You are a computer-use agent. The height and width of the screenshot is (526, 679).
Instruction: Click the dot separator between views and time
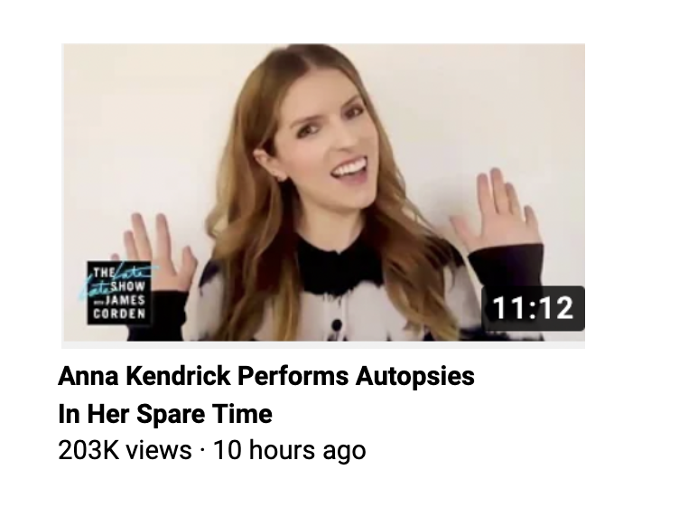[x=202, y=450]
